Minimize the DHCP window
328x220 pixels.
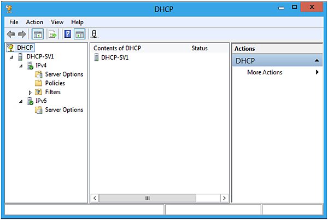point(281,8)
